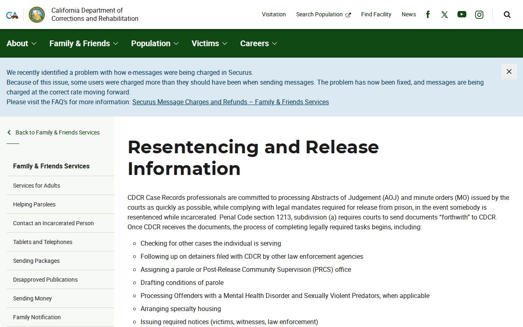
Task: Click bullet 'Arranging specialty housing'
Action: point(181,309)
